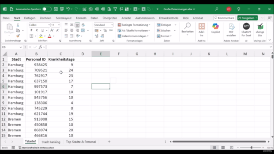Open the Ansicht ribbon tab

126,18
